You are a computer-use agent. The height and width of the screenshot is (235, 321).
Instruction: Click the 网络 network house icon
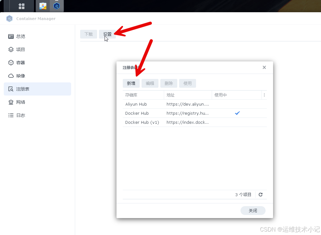11,102
